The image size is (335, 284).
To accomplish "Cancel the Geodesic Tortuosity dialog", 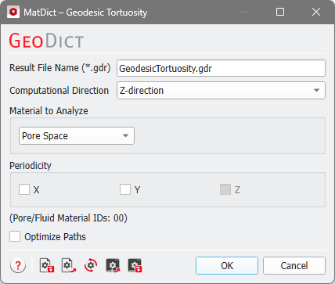I will point(294,265).
